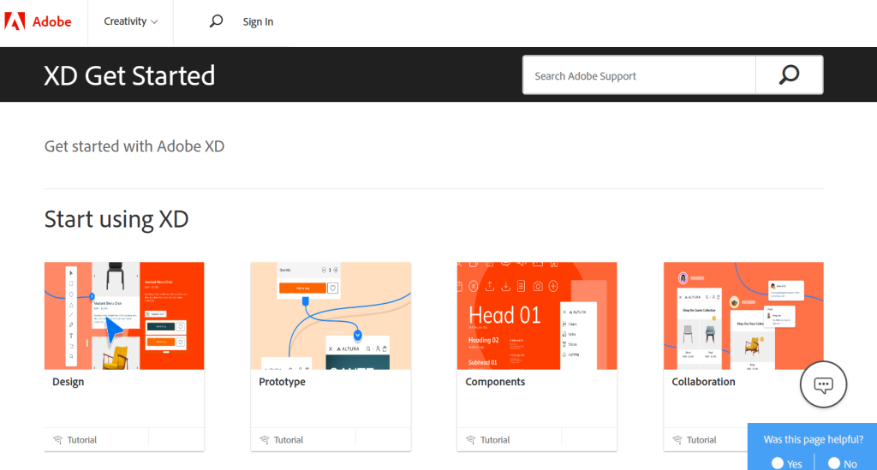Click the tutorial cap icon under Collaboration

pyautogui.click(x=677, y=440)
